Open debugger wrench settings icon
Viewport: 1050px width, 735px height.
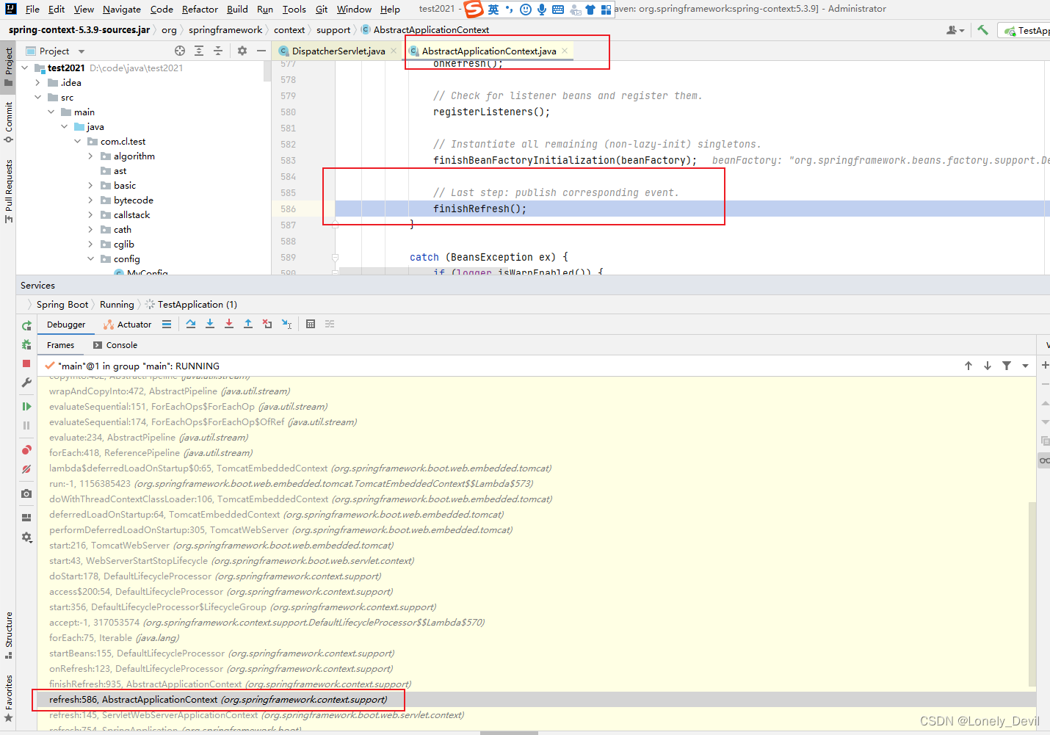tap(26, 383)
